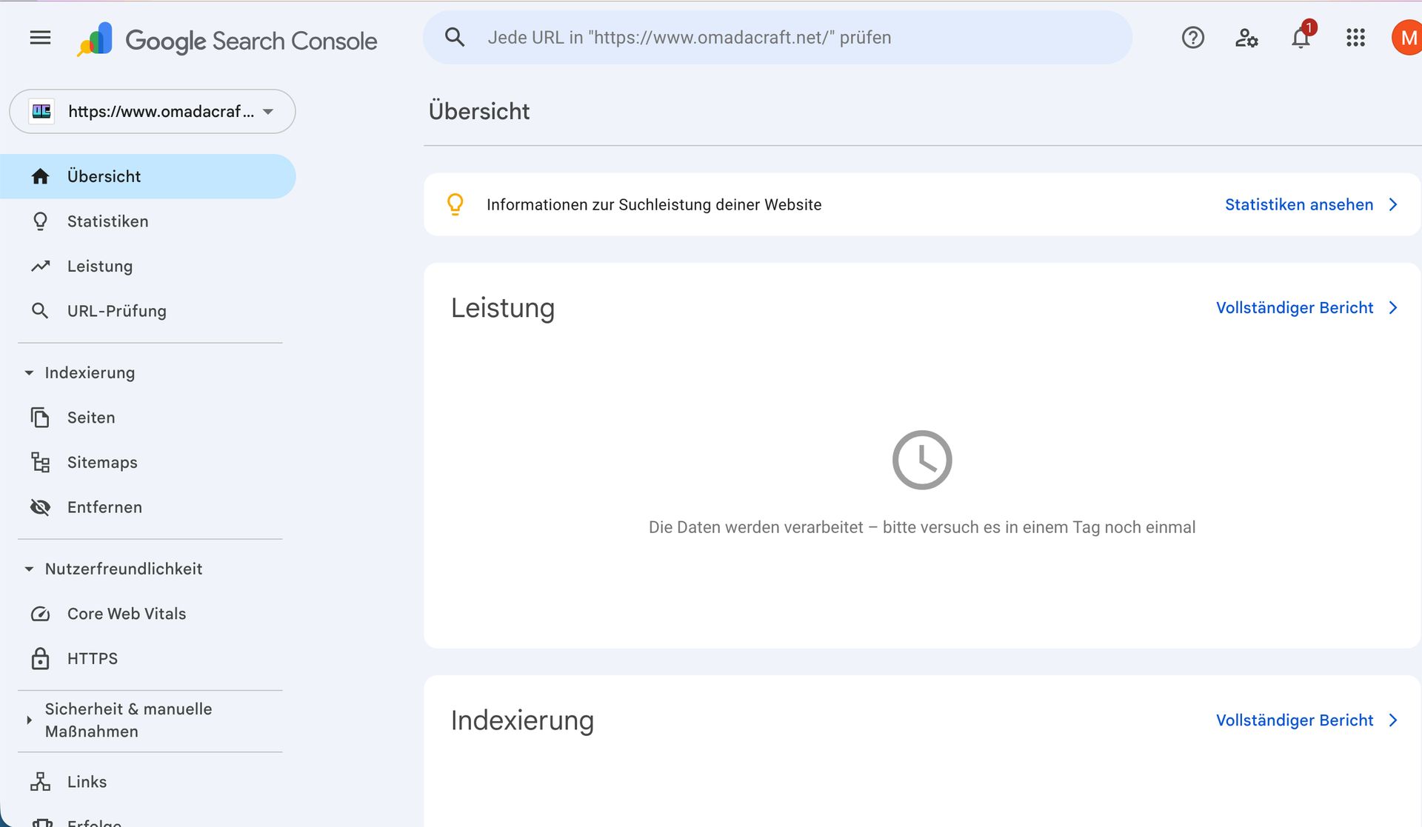The image size is (1422, 827).
Task: Click the lightbulb icon in the info banner
Action: tap(455, 204)
